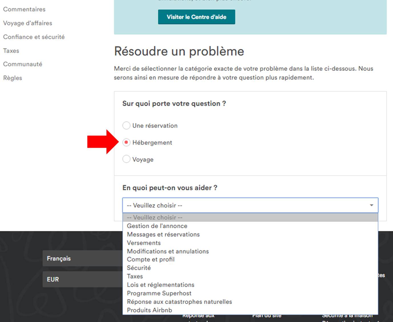Choose Produits Airbnb in the dropdown

coord(149,310)
